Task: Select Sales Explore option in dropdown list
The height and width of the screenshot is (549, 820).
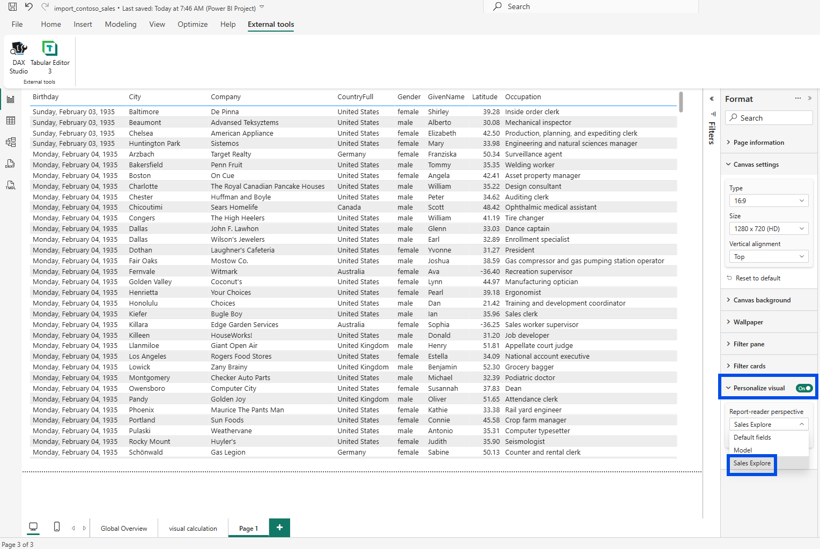Action: coord(769,463)
